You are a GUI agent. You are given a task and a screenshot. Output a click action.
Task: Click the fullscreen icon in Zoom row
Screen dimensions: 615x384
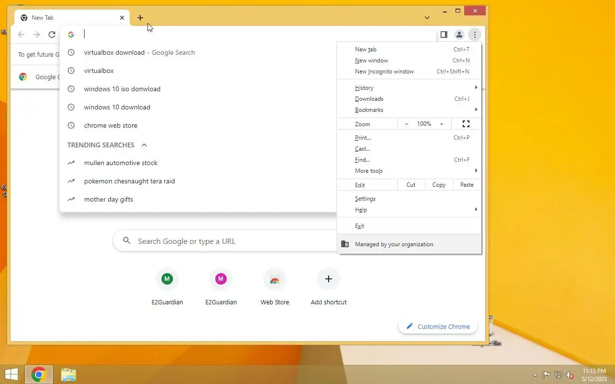[x=466, y=124]
